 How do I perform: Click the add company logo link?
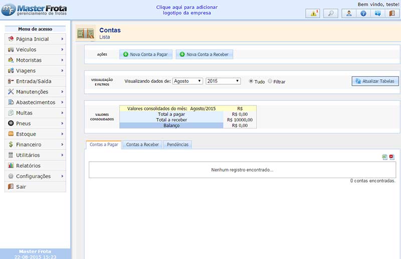[x=187, y=10]
